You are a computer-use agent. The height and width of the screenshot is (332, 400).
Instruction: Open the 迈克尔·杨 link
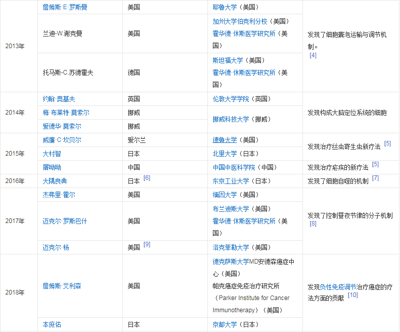(56, 247)
